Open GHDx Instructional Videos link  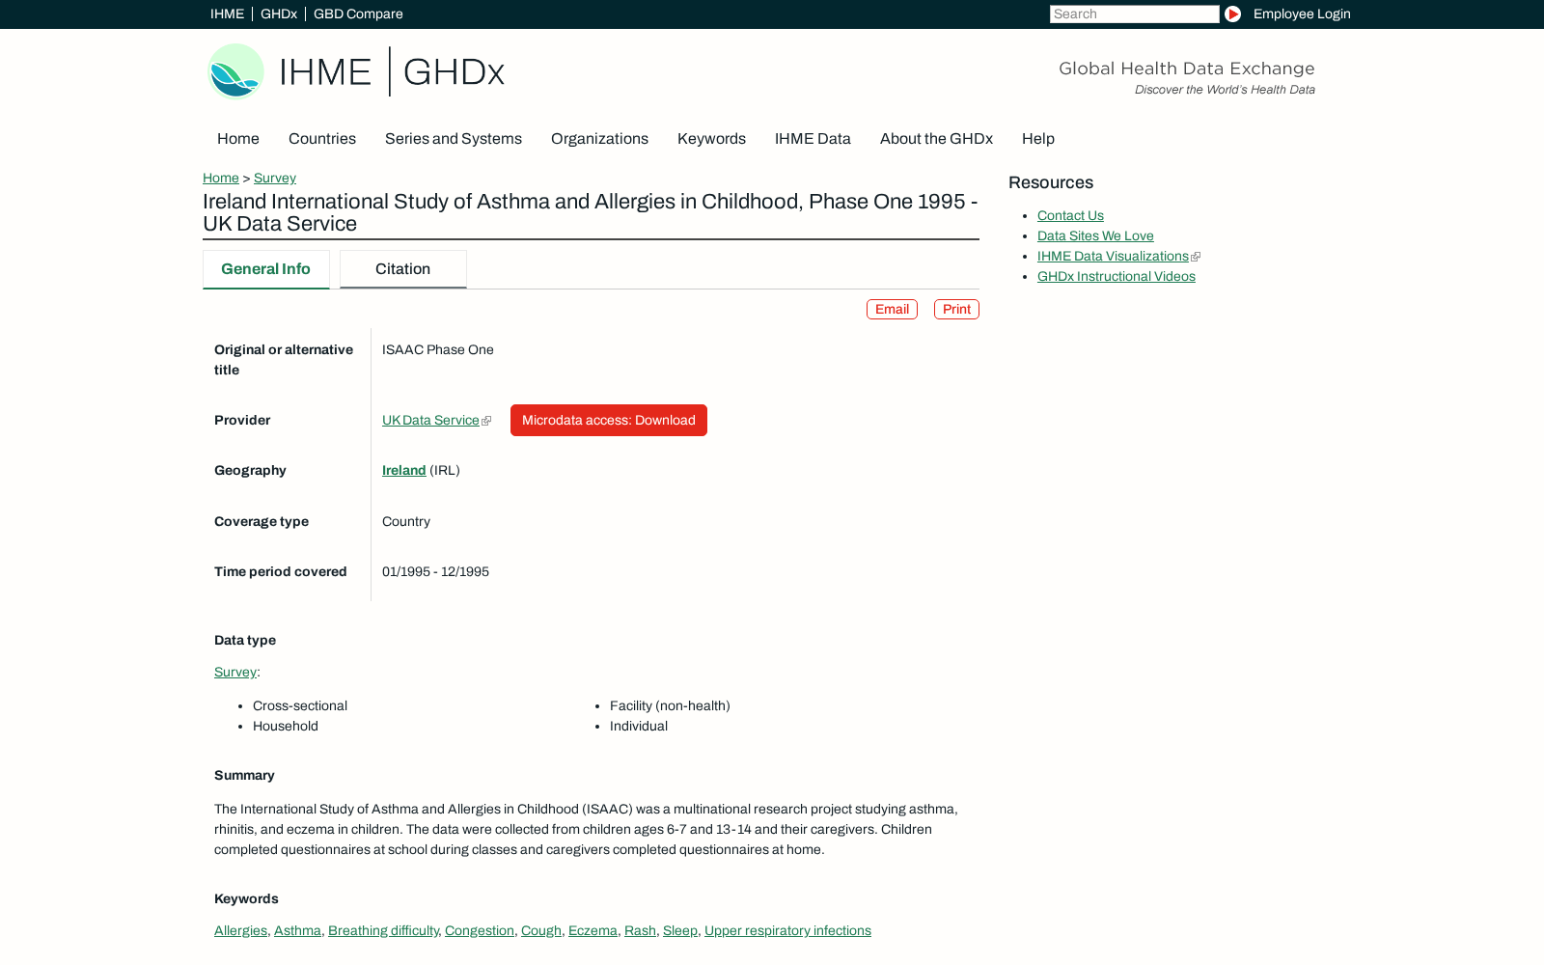tap(1117, 277)
